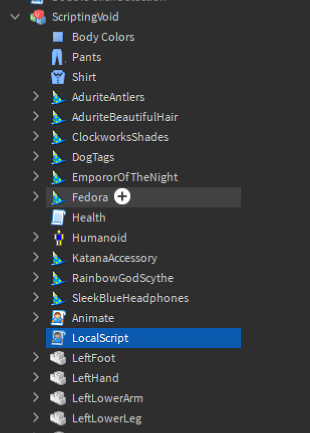310x433 pixels.
Task: Expand the Humanoid object children
Action: pos(36,238)
